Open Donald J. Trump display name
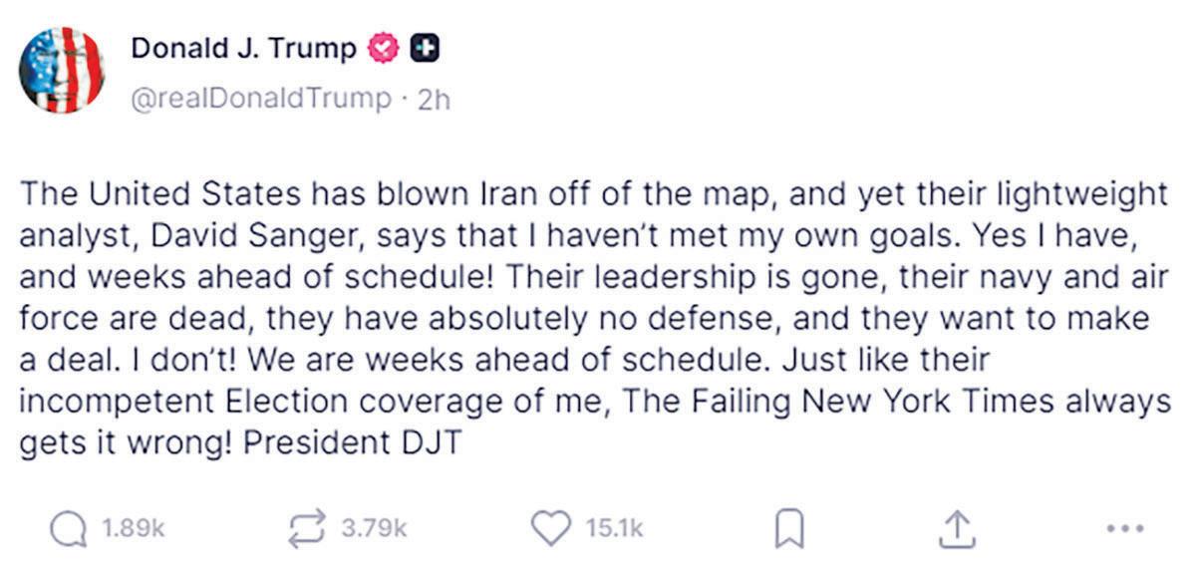The height and width of the screenshot is (572, 1194). point(244,48)
